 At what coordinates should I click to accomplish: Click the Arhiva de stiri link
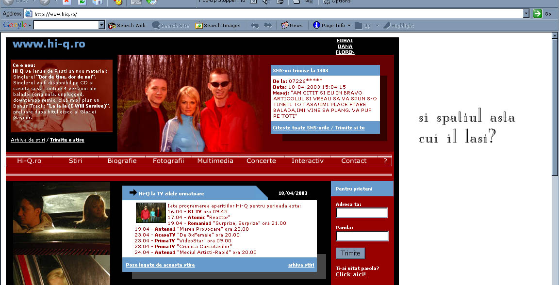(28, 140)
